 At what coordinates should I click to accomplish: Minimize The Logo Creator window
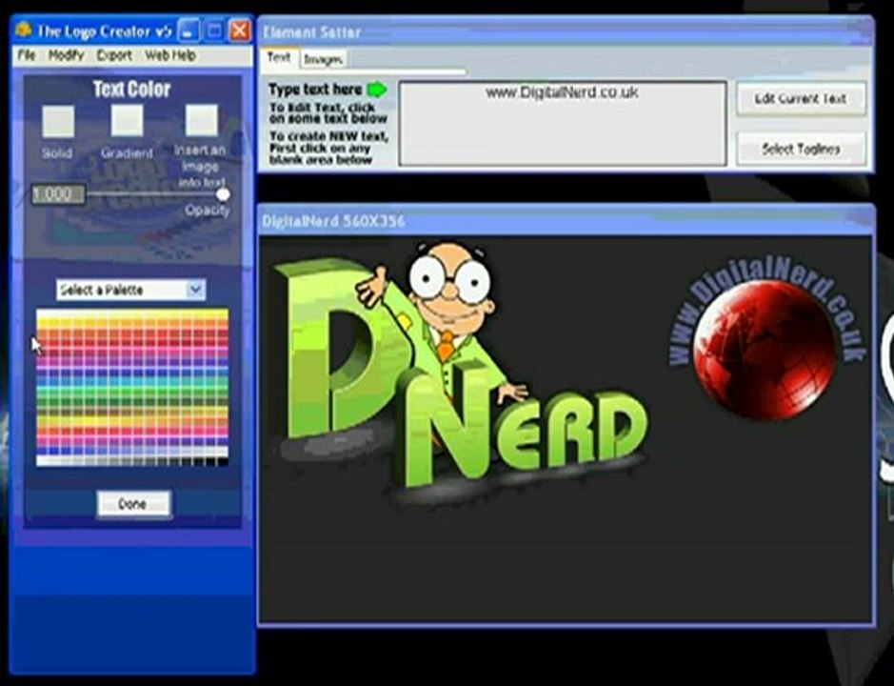click(x=189, y=30)
